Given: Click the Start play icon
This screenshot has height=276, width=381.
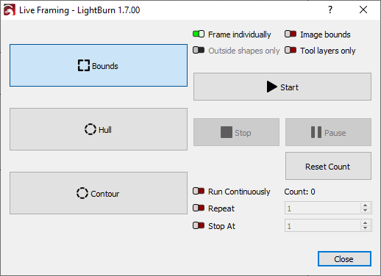Looking at the screenshot, I should tap(272, 87).
